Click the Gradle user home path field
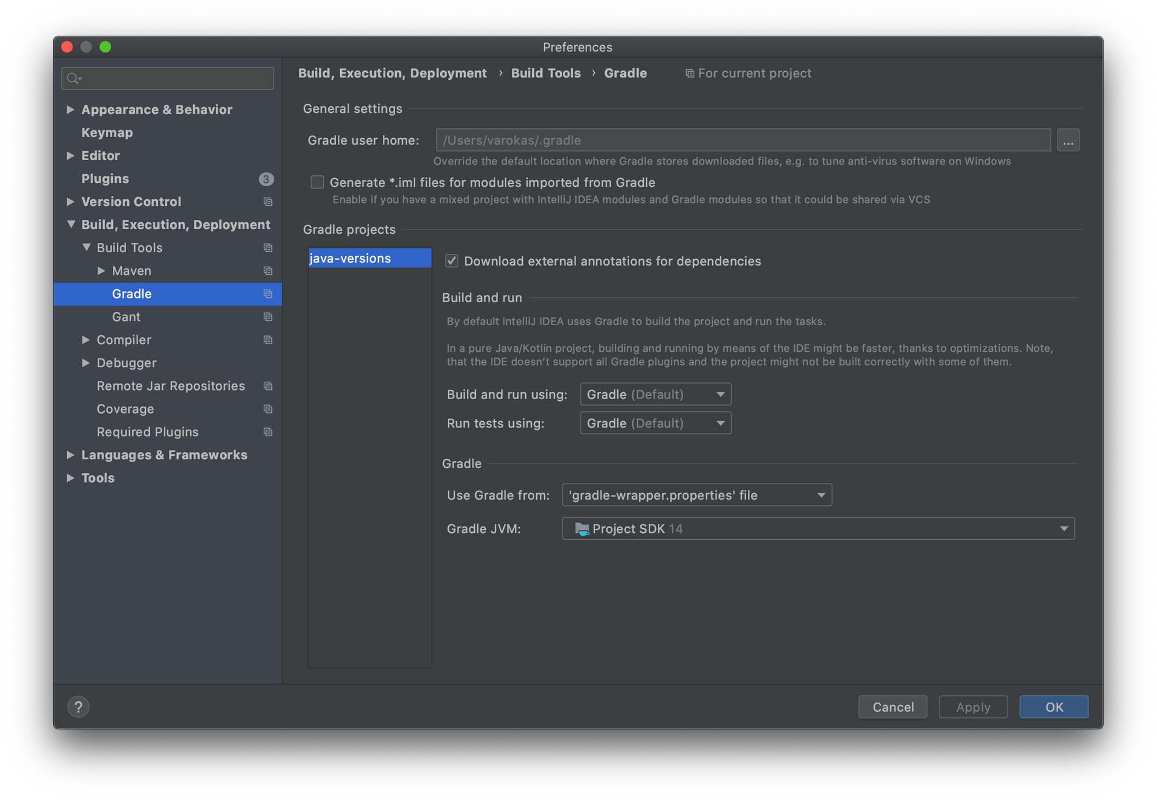1157x800 pixels. coord(743,141)
